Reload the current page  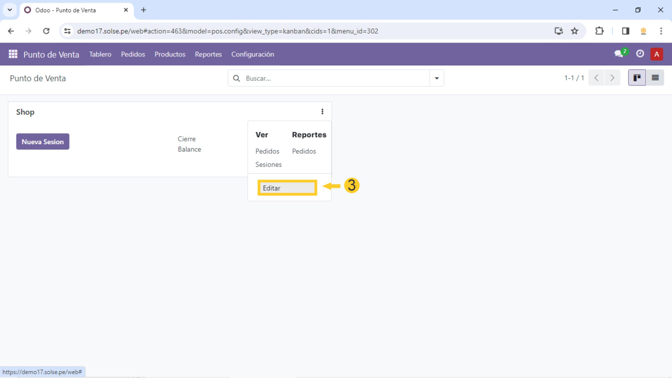pos(46,31)
